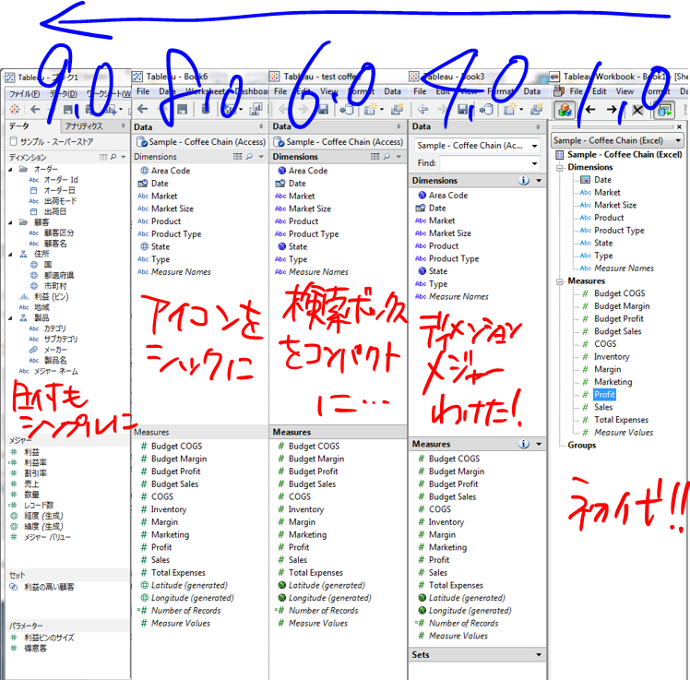
Task: Open the Find dropdown arrow in Book3
Action: click(535, 163)
